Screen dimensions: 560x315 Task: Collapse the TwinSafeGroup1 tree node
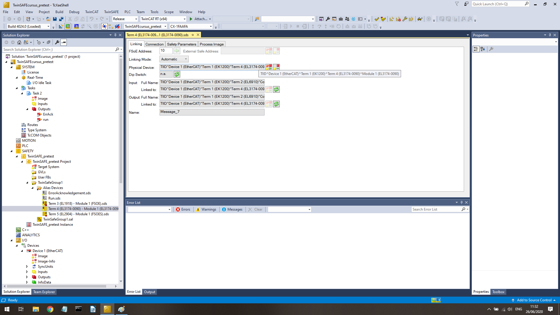pyautogui.click(x=27, y=183)
